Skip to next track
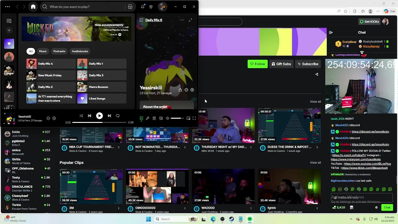 point(109,116)
